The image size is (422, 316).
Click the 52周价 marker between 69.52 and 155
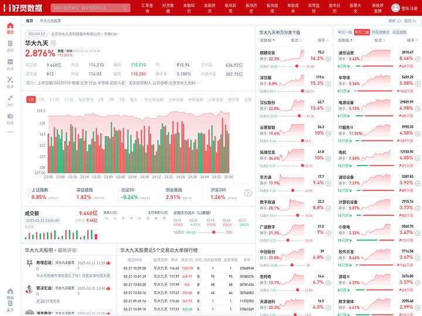click(x=214, y=232)
